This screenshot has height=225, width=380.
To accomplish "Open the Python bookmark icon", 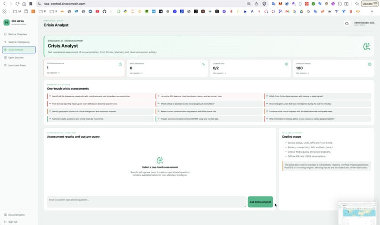I will (125, 11).
